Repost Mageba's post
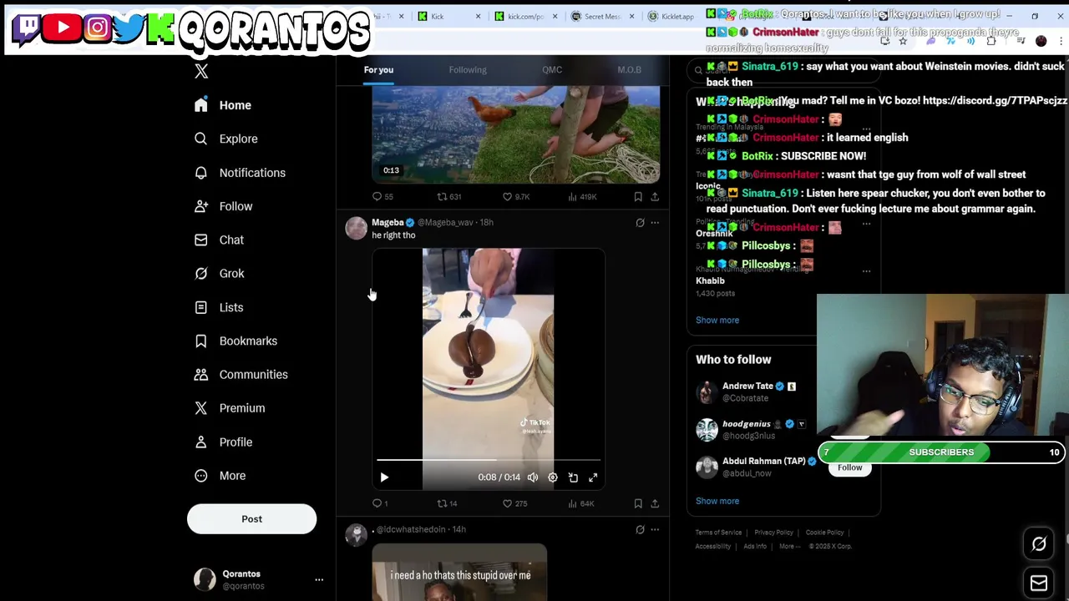Screen dimensions: 1069x601 pyautogui.click(x=448, y=503)
